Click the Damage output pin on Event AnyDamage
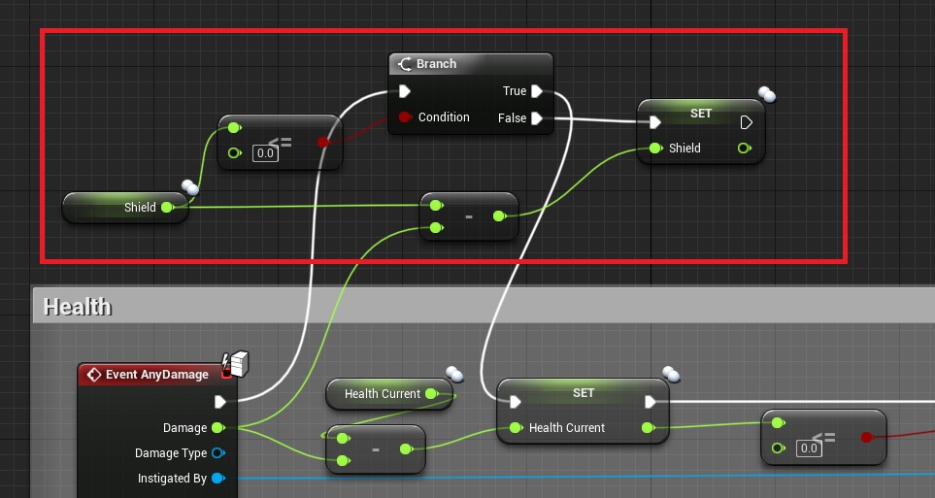 tap(217, 427)
